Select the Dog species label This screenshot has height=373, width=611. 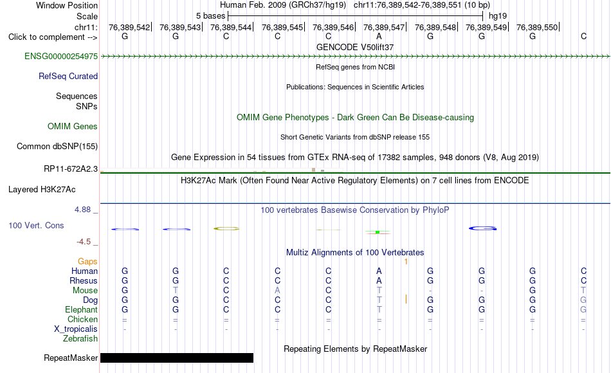click(90, 300)
